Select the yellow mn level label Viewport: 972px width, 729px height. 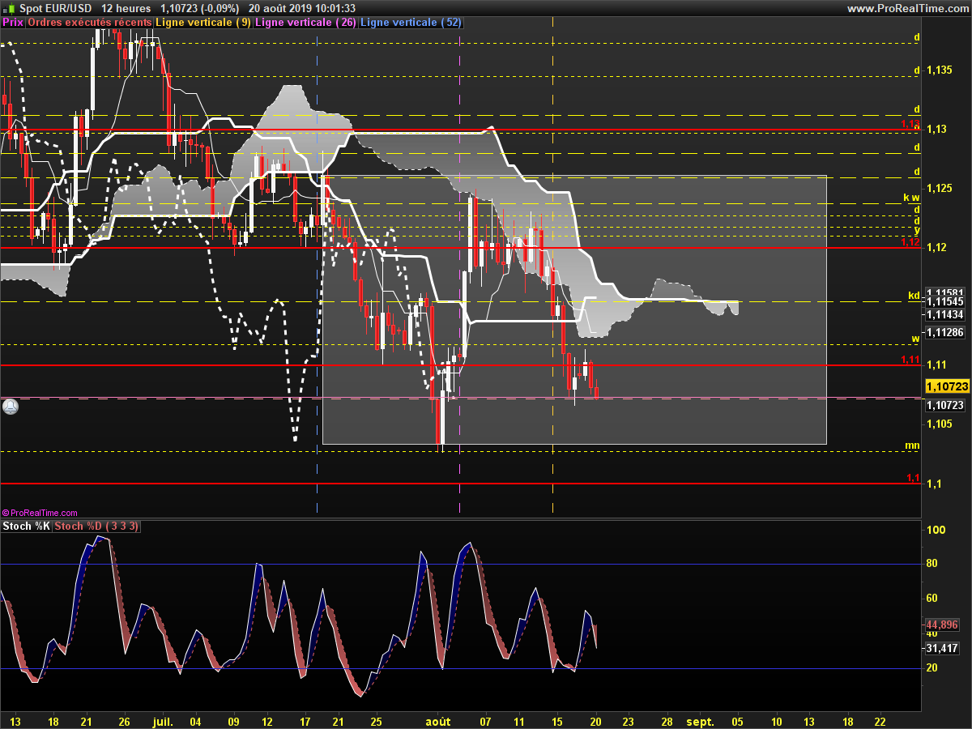click(912, 446)
